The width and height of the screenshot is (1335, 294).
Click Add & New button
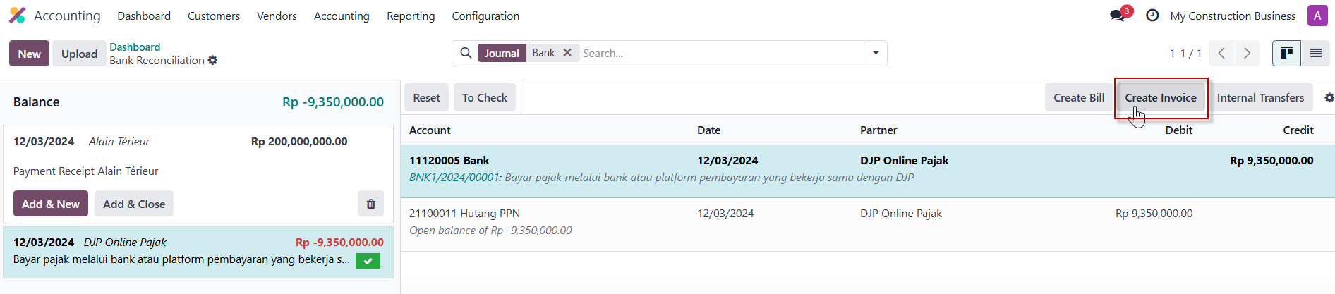coord(51,204)
